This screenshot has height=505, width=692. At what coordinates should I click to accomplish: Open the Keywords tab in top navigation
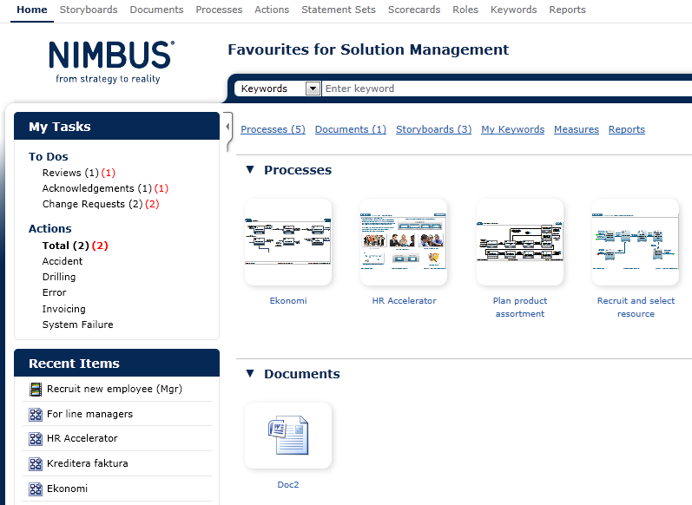(x=514, y=10)
